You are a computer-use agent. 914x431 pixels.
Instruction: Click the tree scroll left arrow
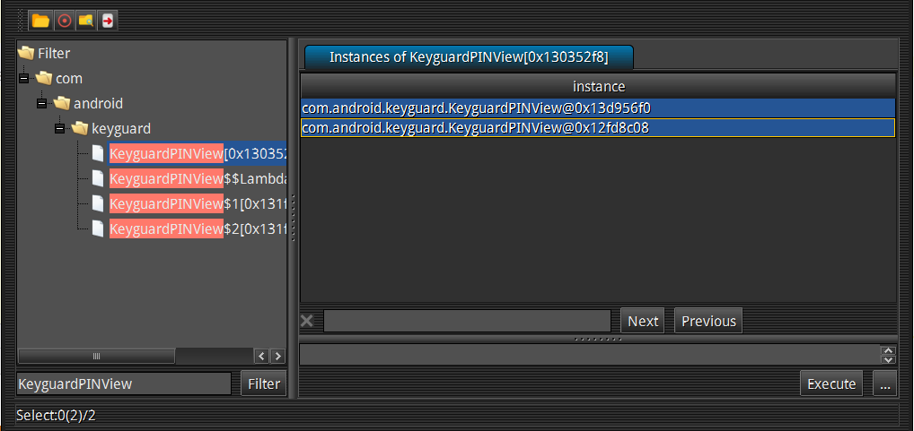coord(262,356)
